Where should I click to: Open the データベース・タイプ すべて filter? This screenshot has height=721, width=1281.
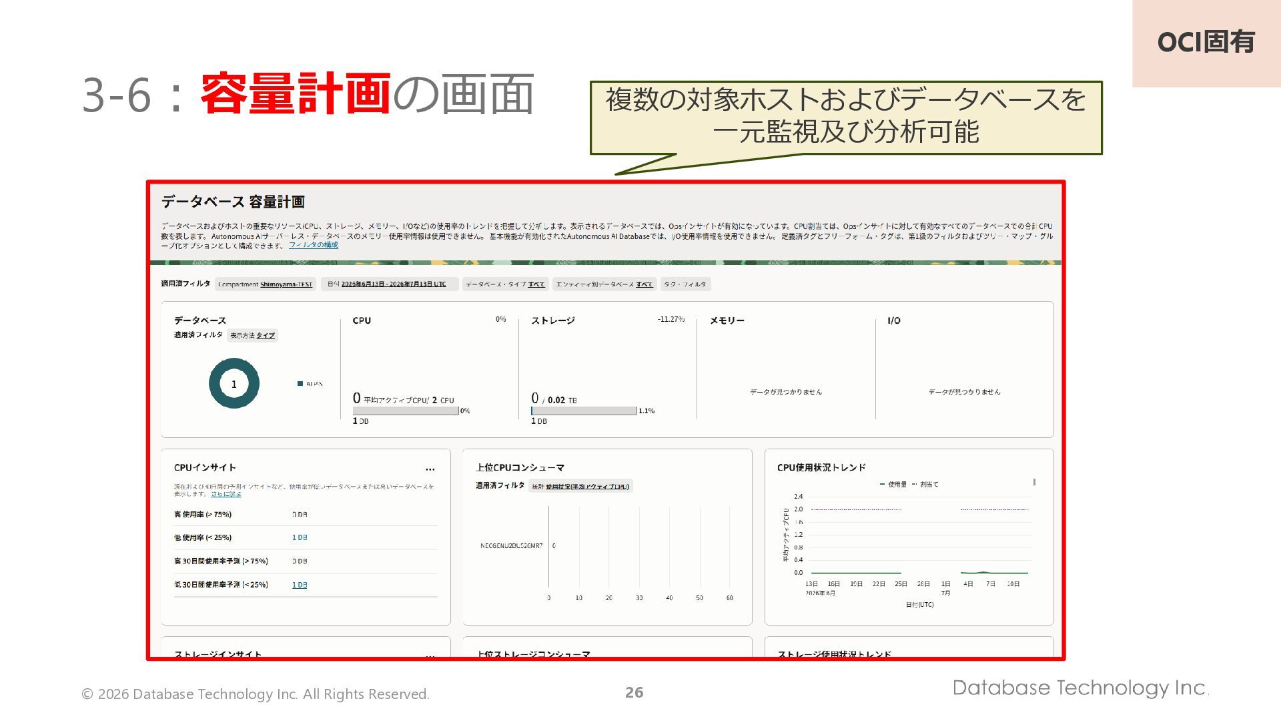coord(505,284)
